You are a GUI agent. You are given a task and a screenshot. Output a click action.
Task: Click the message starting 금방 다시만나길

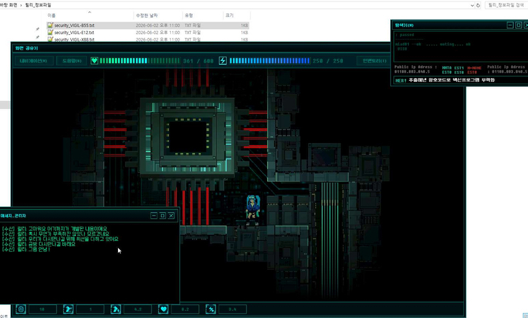tap(39, 244)
